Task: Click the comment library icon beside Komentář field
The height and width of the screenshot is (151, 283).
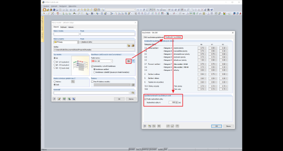Action: pos(133,93)
